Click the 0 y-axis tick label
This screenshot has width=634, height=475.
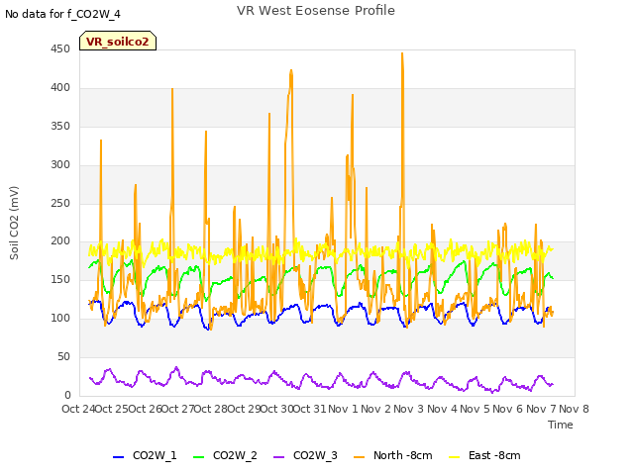coord(67,395)
